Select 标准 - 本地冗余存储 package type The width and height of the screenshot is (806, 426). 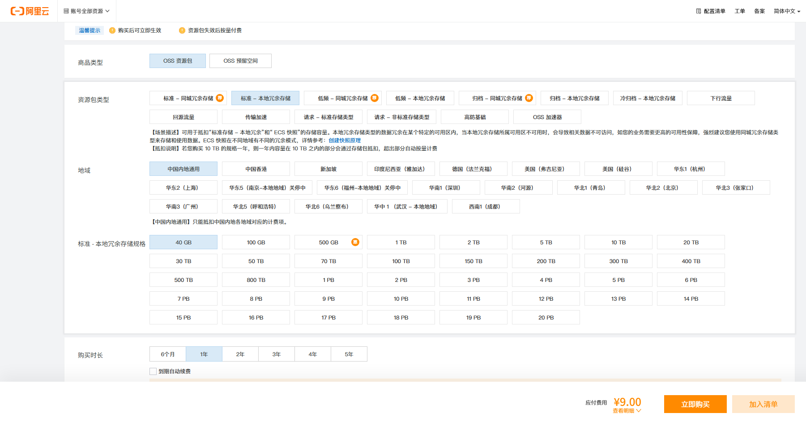[265, 98]
